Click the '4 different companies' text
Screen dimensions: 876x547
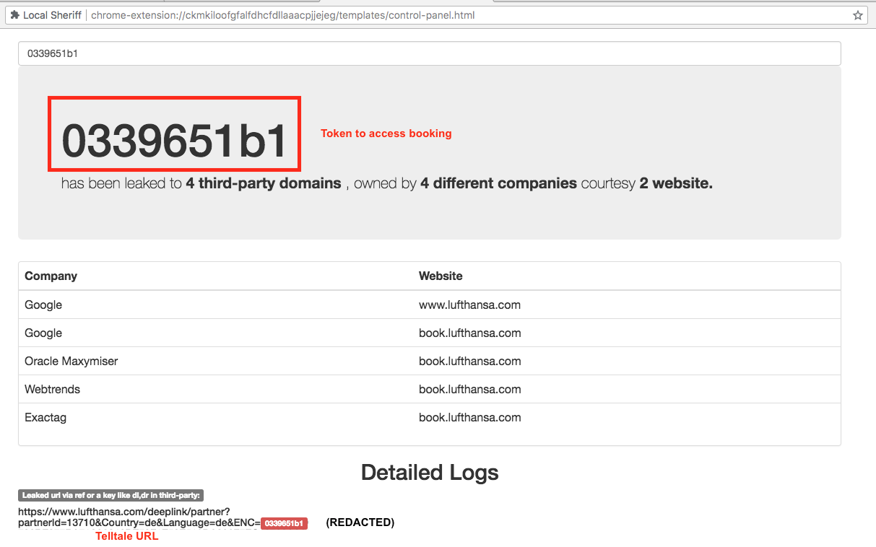(x=498, y=183)
